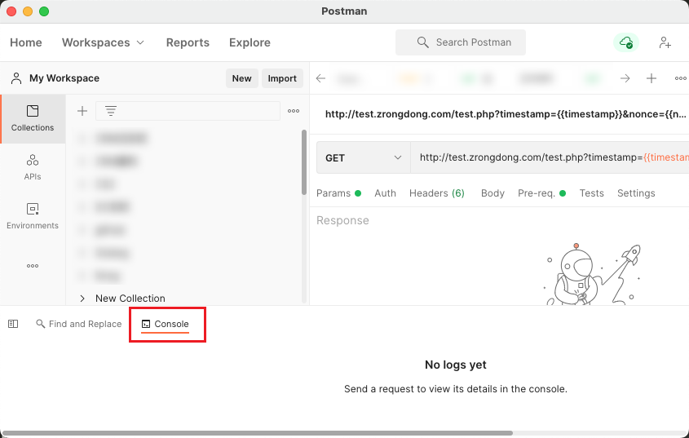Viewport: 689px width, 438px height.
Task: Switch to the Params tab
Action: coord(338,193)
